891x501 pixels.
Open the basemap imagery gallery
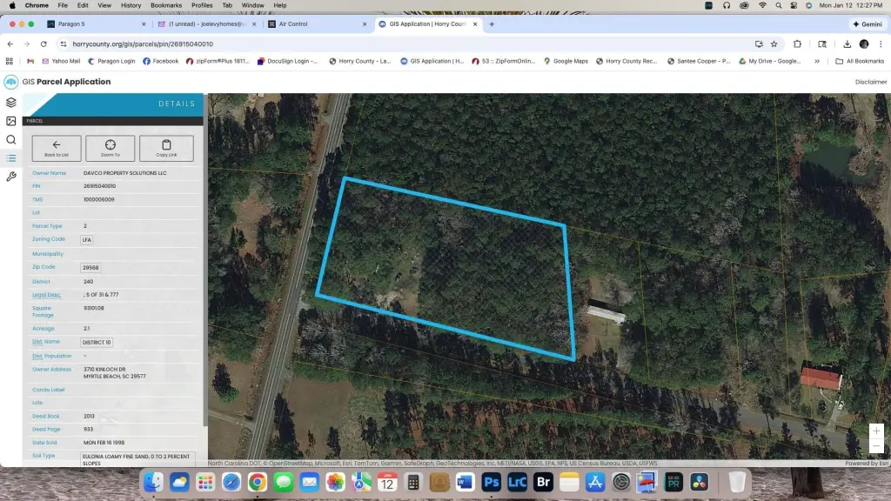tap(10, 121)
